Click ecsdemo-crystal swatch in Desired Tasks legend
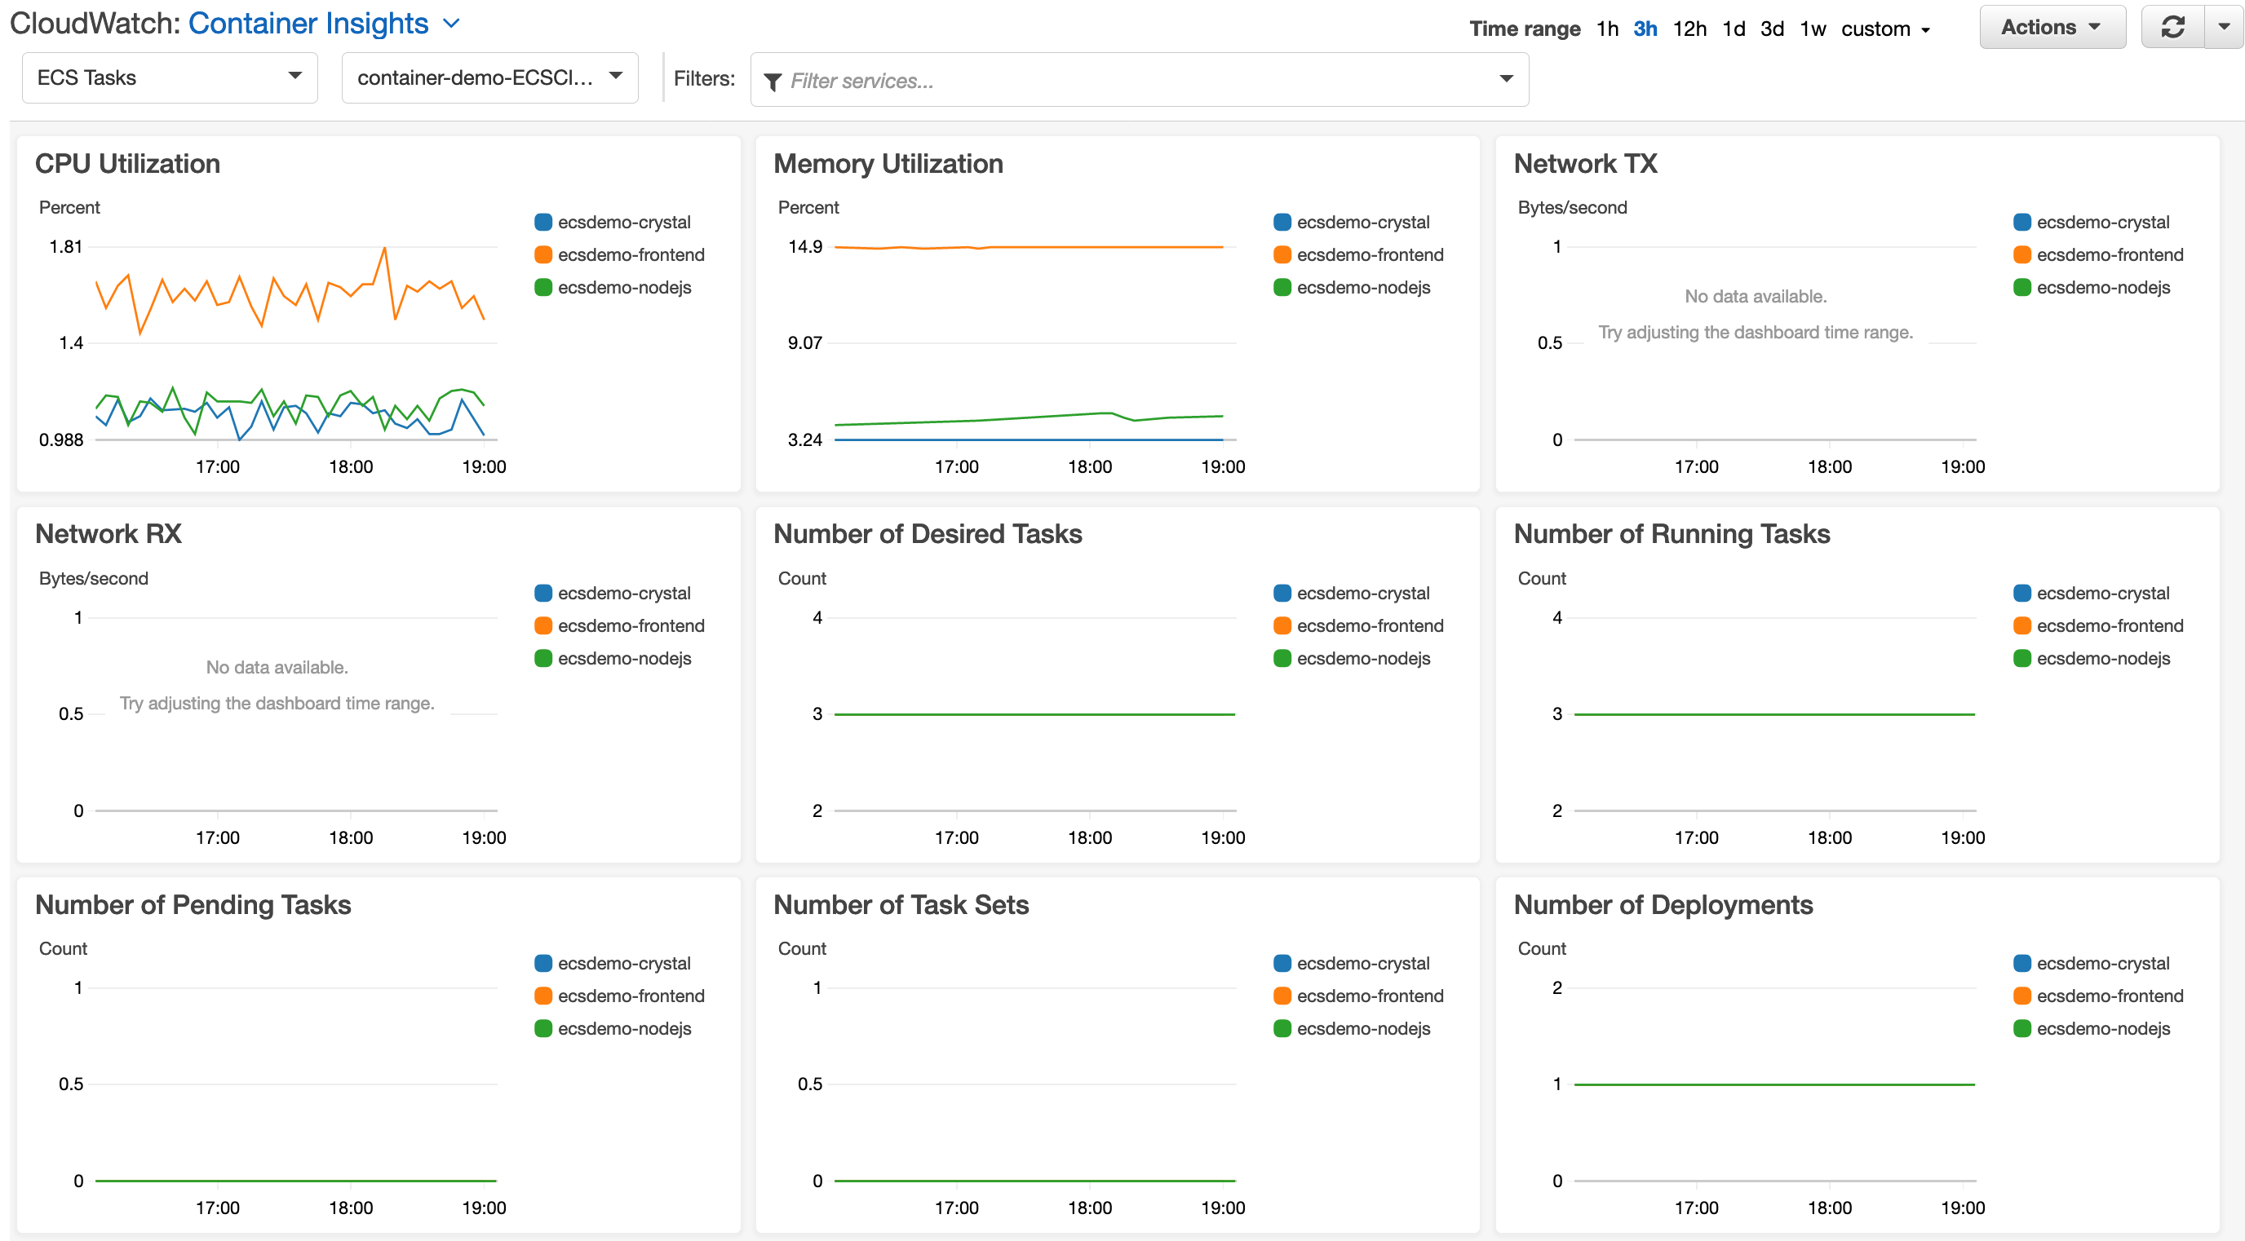Viewport: 2245px width, 1241px height. [x=1282, y=593]
